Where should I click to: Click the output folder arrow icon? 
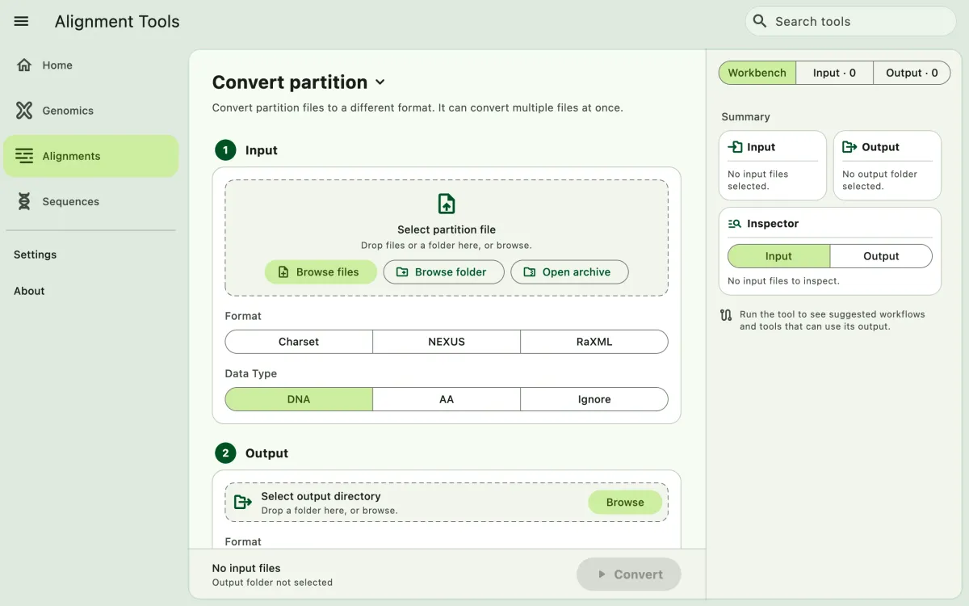tap(242, 503)
